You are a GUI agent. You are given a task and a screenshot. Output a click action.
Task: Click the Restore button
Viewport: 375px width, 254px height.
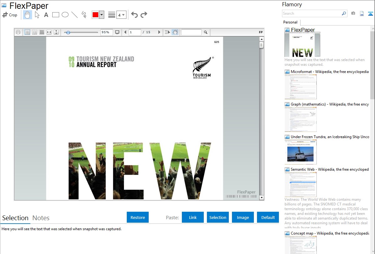pyautogui.click(x=138, y=217)
